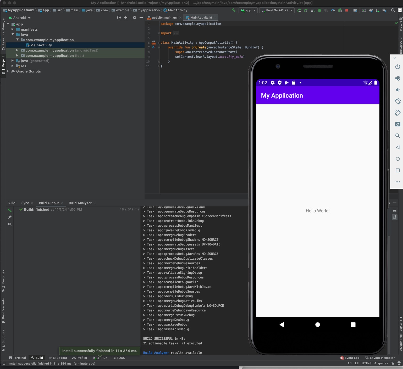Open the Android project view switcher
The height and width of the screenshot is (369, 403).
20,18
